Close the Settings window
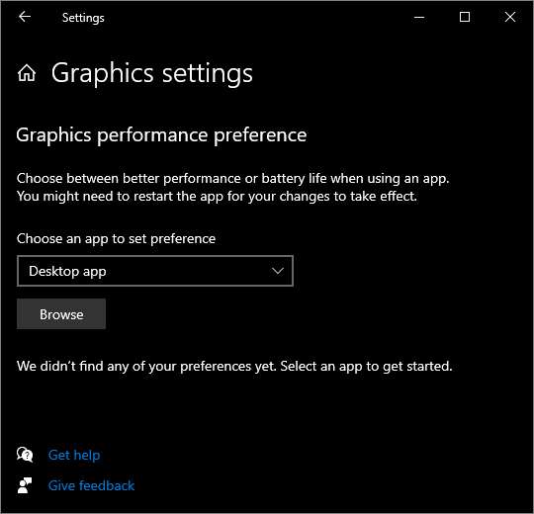This screenshot has width=534, height=514. [510, 17]
